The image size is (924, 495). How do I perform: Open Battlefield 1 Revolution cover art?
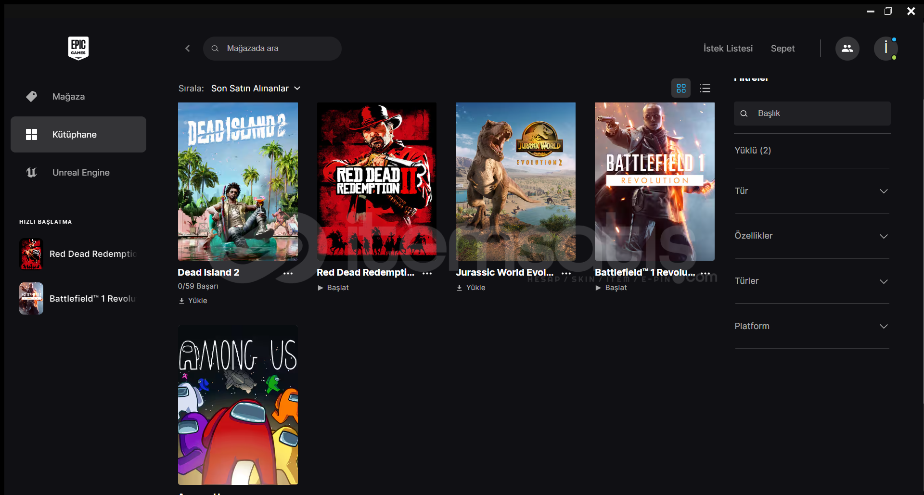(x=654, y=181)
